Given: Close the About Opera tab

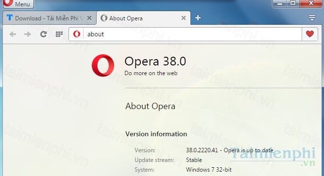Looking at the screenshot, I should click(x=184, y=18).
